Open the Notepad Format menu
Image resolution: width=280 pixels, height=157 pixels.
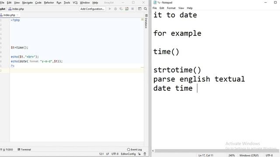pos(171,8)
